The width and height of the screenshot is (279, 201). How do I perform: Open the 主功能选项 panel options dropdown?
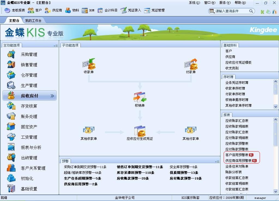[x=56, y=46]
